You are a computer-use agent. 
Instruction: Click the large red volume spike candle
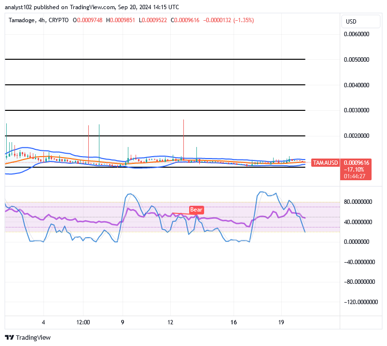pyautogui.click(x=183, y=140)
